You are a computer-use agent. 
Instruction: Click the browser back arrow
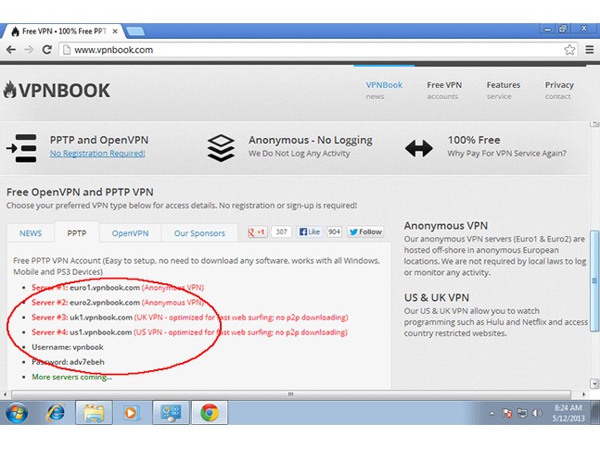11,49
